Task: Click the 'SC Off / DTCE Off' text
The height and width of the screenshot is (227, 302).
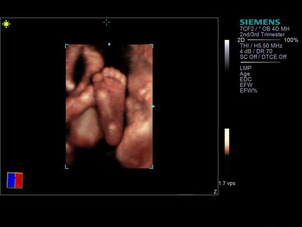Action: coord(263,57)
